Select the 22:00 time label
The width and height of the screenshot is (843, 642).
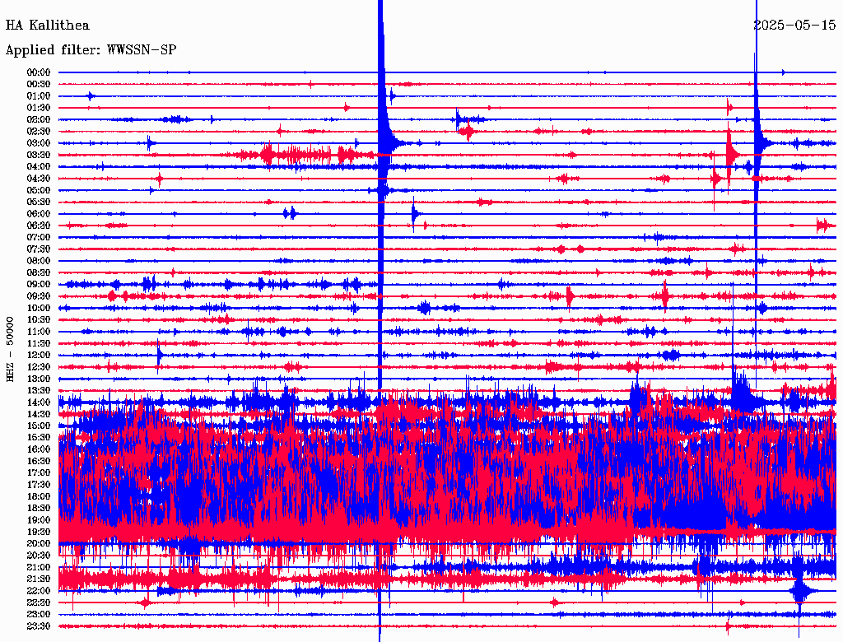pyautogui.click(x=39, y=592)
